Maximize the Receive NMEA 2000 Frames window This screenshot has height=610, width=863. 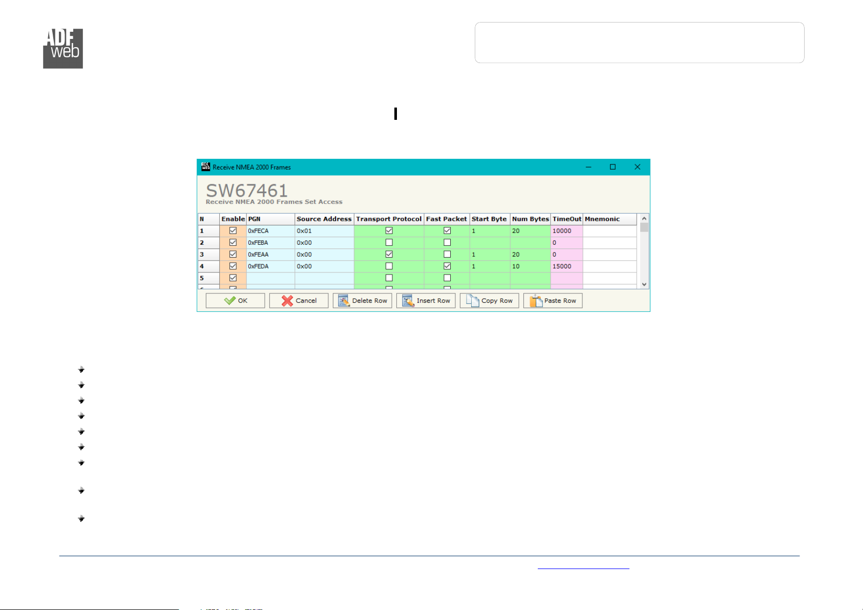click(x=613, y=167)
